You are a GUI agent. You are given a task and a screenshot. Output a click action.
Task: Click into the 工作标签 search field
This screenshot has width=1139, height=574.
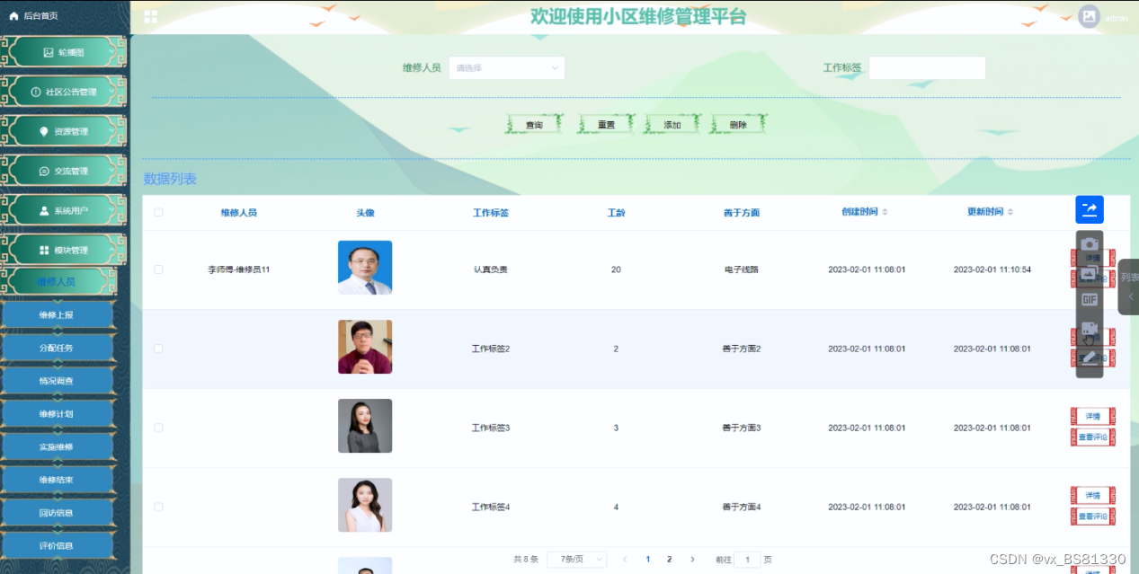pyautogui.click(x=927, y=67)
